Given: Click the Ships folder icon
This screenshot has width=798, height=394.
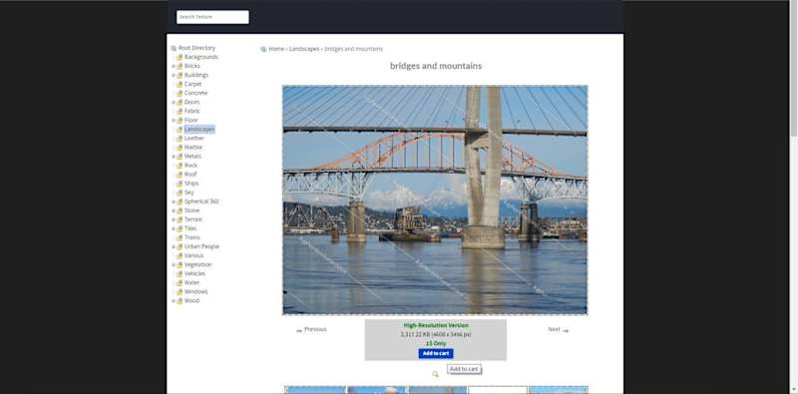Looking at the screenshot, I should pos(180,184).
